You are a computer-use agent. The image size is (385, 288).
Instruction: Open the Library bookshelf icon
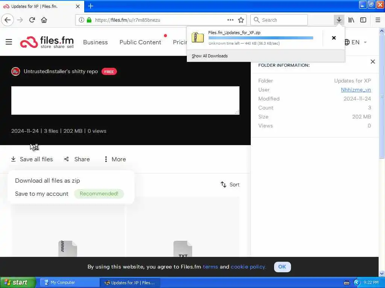351,20
